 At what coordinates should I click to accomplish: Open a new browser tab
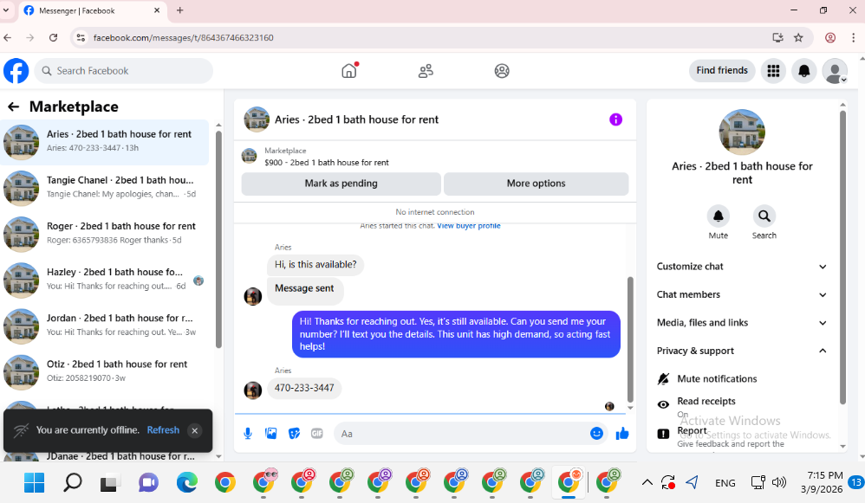179,10
